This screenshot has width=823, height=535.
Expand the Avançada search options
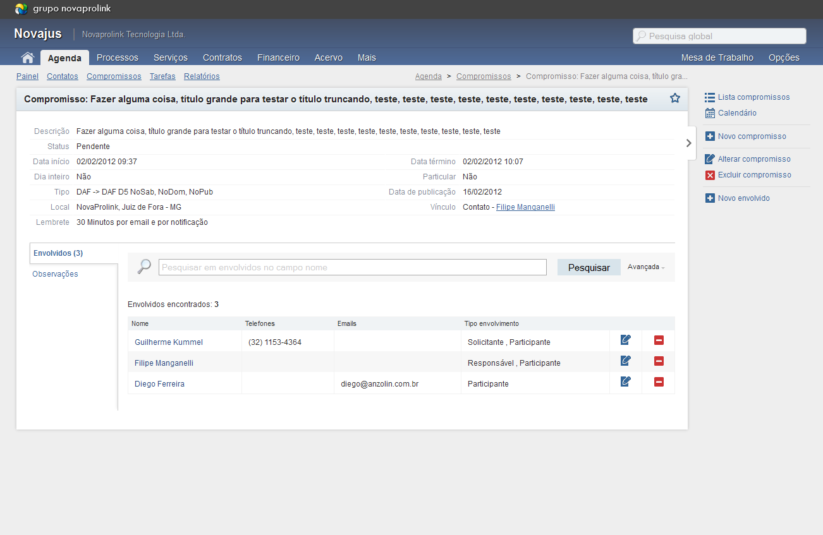(x=646, y=267)
